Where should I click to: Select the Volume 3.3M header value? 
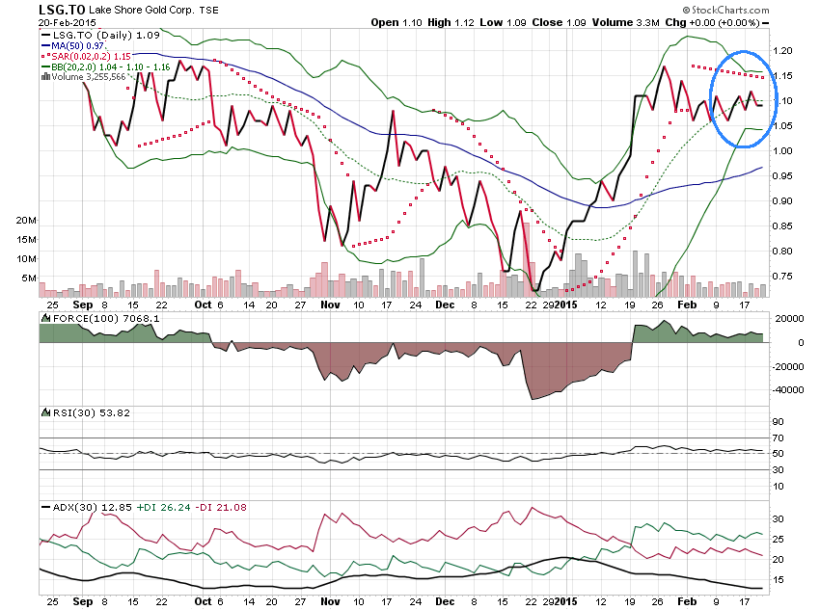pyautogui.click(x=625, y=22)
